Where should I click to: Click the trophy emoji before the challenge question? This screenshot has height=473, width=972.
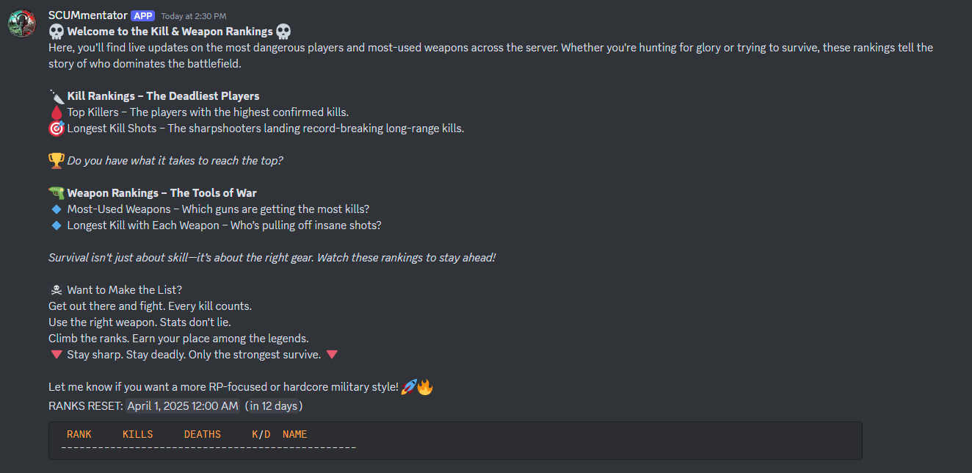tap(55, 160)
